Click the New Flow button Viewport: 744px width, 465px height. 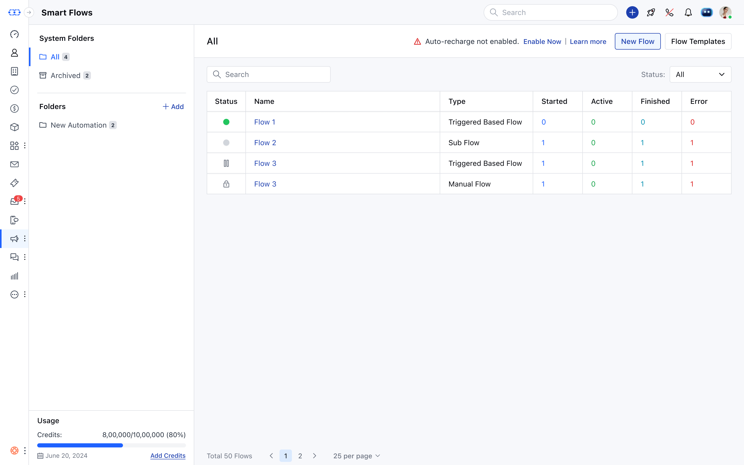click(637, 41)
